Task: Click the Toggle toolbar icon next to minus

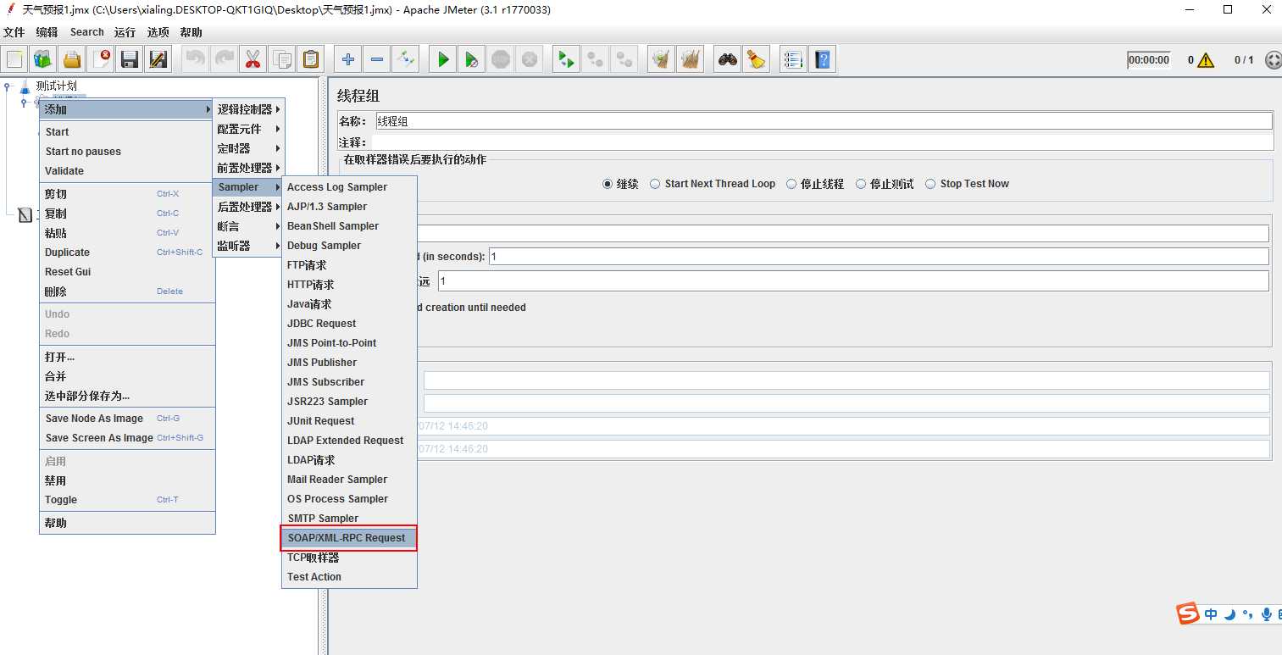Action: [406, 59]
